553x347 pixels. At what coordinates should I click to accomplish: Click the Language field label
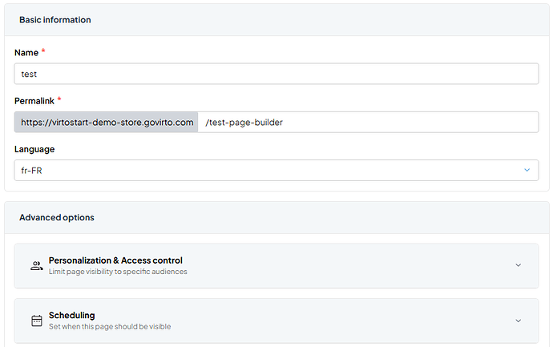pyautogui.click(x=34, y=149)
